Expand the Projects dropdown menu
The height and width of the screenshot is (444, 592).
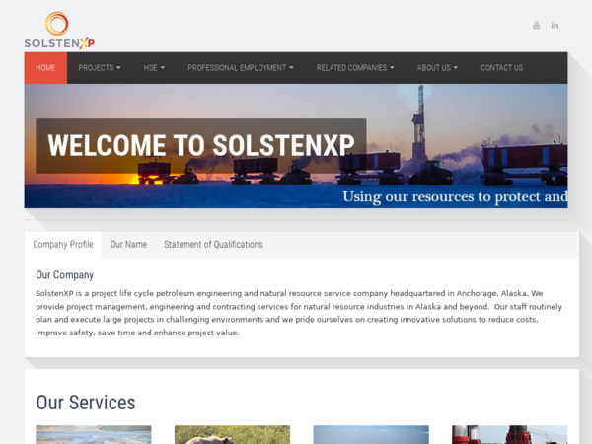click(x=100, y=68)
